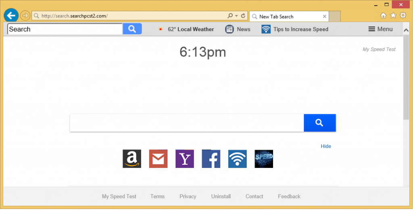Click the Amazon shortcut icon

[x=132, y=159]
